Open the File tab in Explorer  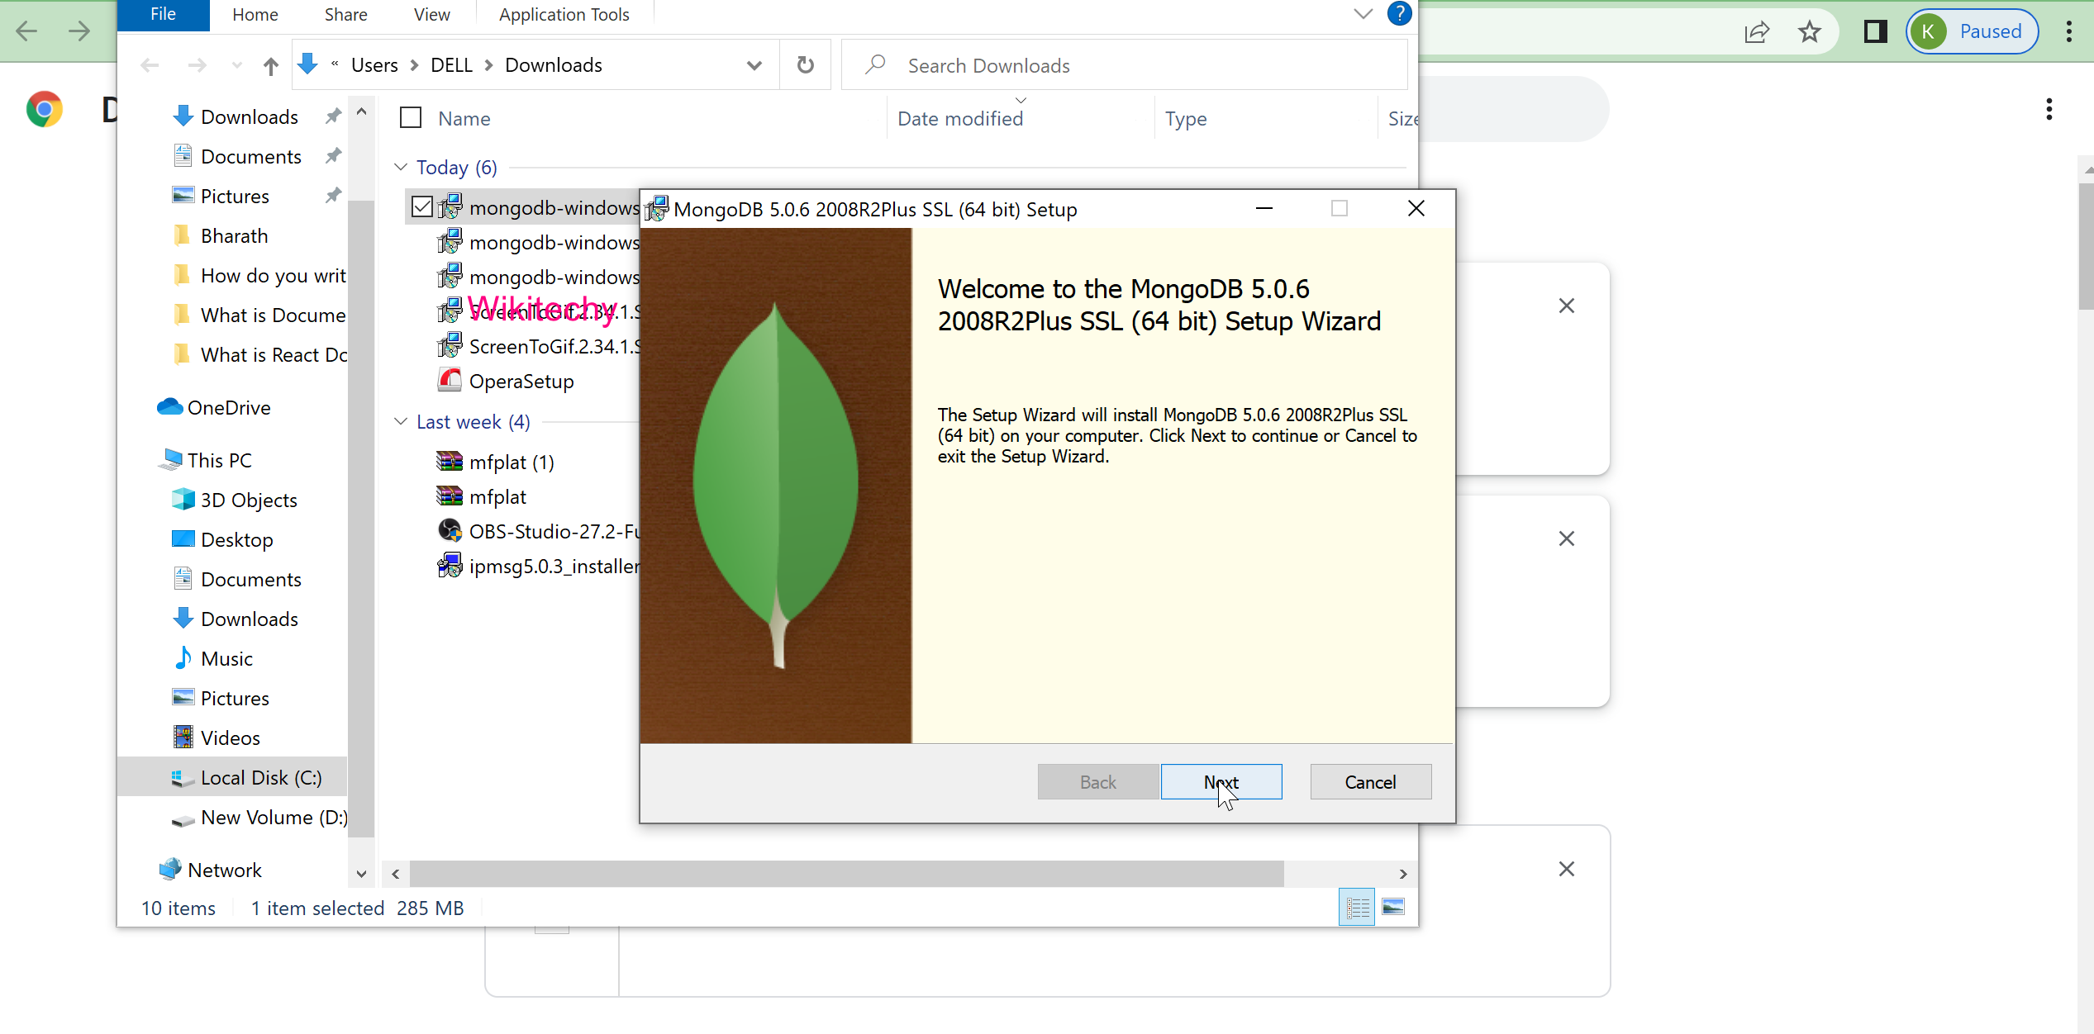pyautogui.click(x=163, y=14)
